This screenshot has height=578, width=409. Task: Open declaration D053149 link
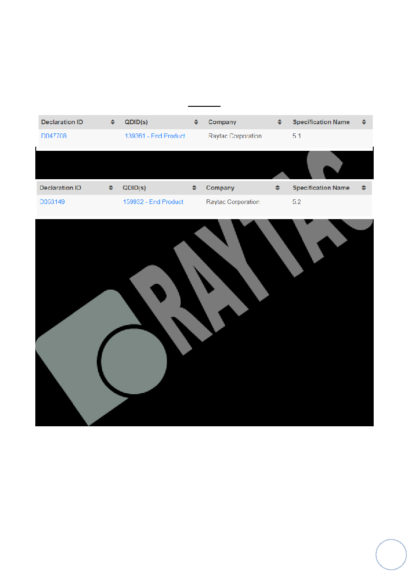pos(52,202)
